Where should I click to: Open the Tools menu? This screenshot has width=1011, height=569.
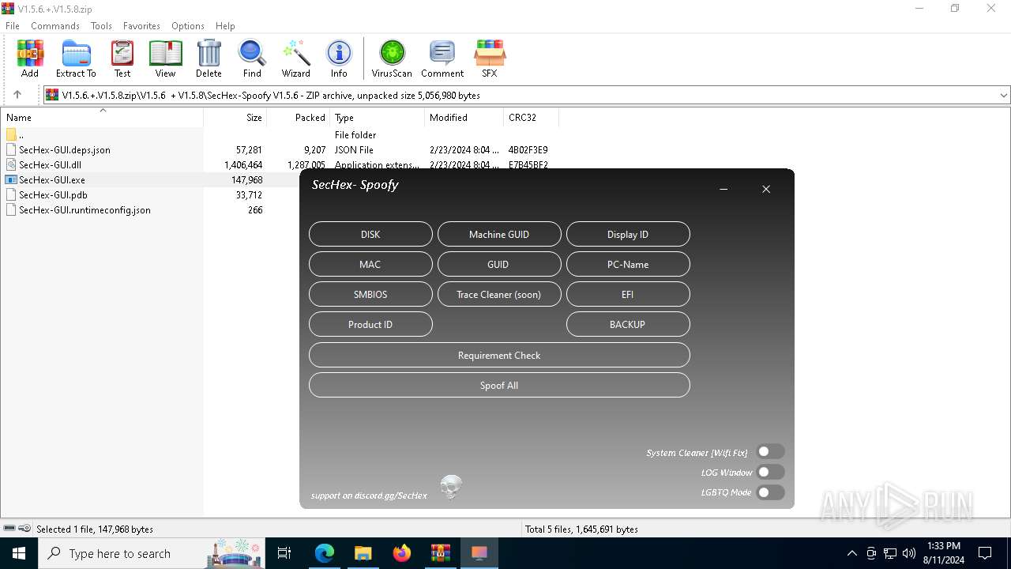[101, 25]
